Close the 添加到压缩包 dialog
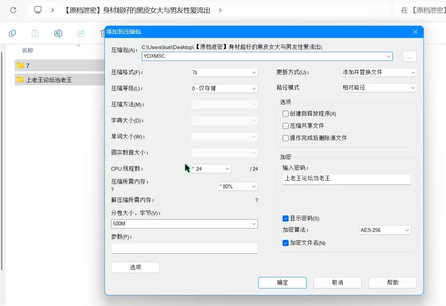 point(415,32)
